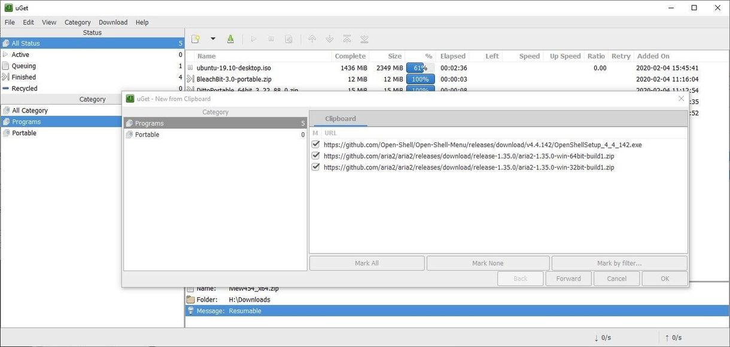Open the New Download dropdown arrow
Image resolution: width=730 pixels, height=347 pixels.
[212, 39]
